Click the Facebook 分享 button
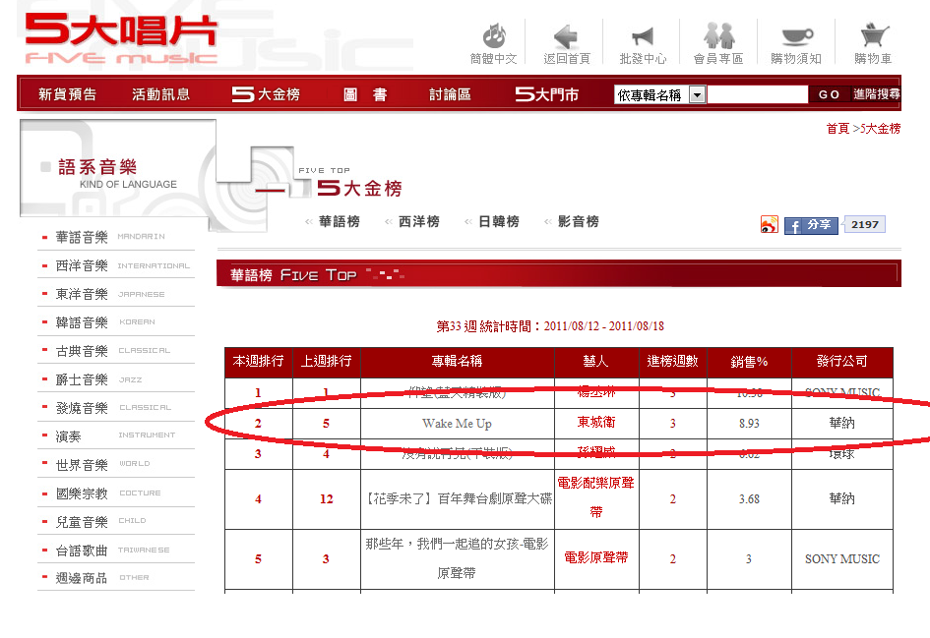The height and width of the screenshot is (638, 930). [x=811, y=225]
